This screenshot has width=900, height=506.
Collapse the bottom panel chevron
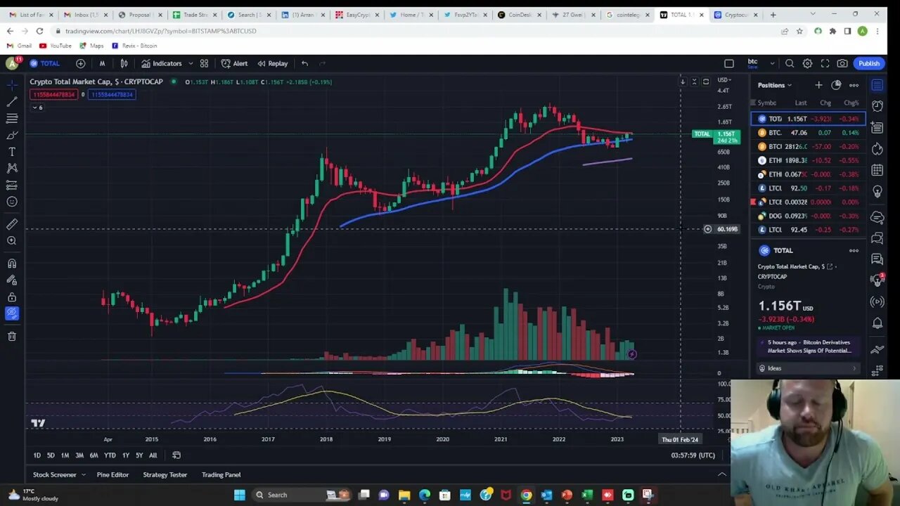coord(722,474)
